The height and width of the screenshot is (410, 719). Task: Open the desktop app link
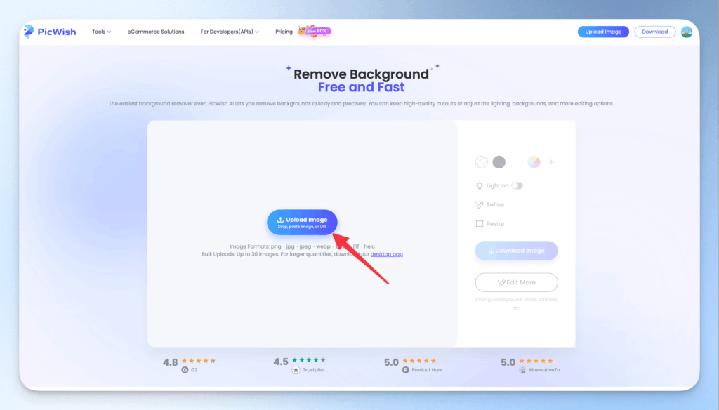click(386, 253)
